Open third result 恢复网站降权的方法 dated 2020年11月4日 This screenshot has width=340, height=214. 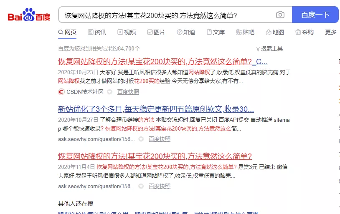pyautogui.click(x=155, y=156)
